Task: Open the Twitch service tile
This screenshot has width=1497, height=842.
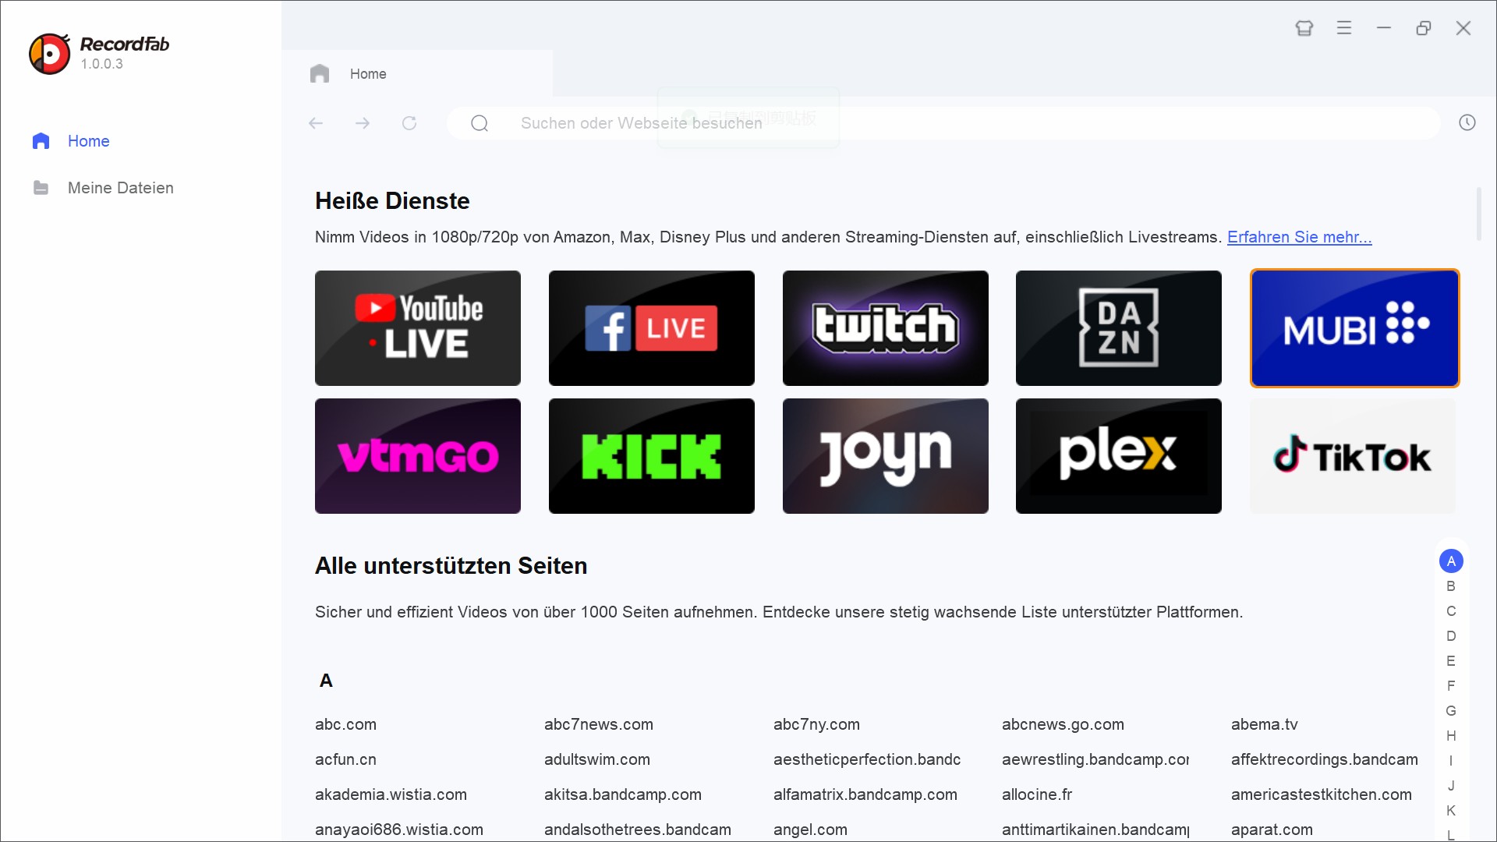Action: click(886, 328)
